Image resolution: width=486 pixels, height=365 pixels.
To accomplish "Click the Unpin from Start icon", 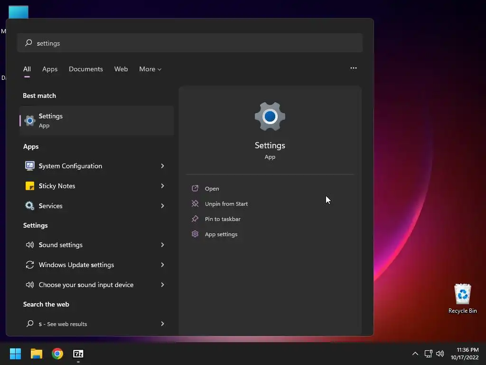I will (195, 203).
